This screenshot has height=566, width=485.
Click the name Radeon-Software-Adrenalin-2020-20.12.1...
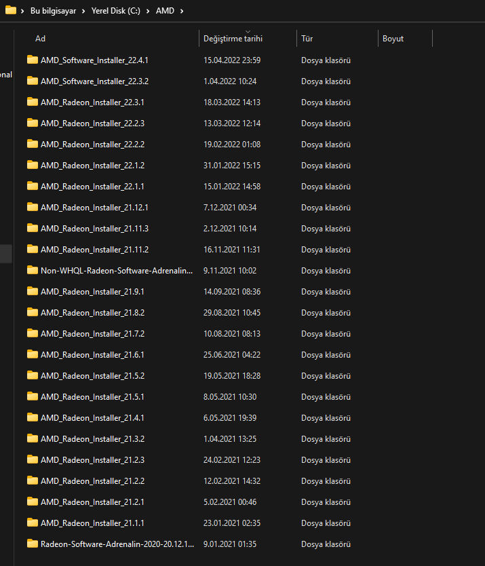[x=117, y=544]
